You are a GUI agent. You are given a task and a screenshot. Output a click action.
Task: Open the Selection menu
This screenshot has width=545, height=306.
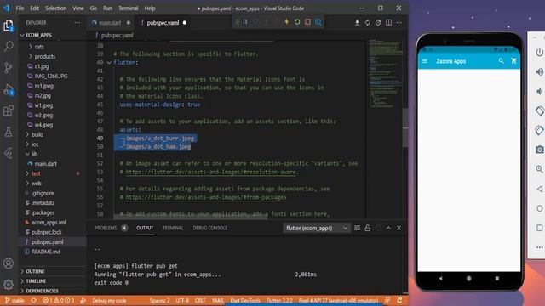click(55, 8)
